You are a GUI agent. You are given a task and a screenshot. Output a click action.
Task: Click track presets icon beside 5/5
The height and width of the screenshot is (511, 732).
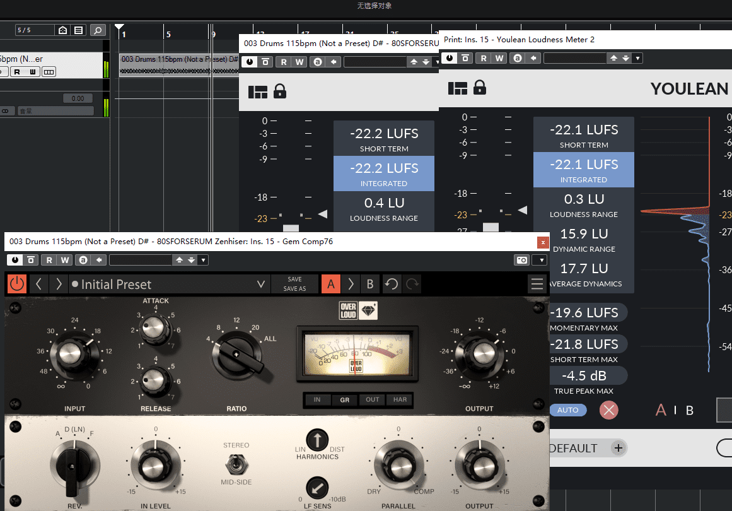(62, 30)
